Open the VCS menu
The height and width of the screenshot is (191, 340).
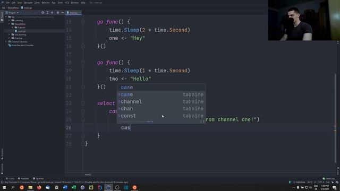coord(67,3)
